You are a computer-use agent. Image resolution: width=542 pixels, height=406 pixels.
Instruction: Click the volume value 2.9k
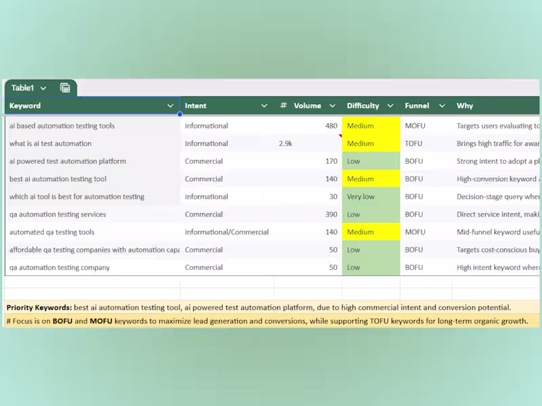285,143
